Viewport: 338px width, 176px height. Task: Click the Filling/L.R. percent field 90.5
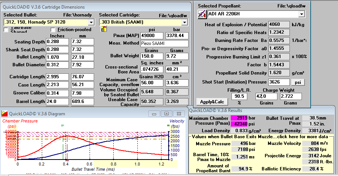coord(239,97)
